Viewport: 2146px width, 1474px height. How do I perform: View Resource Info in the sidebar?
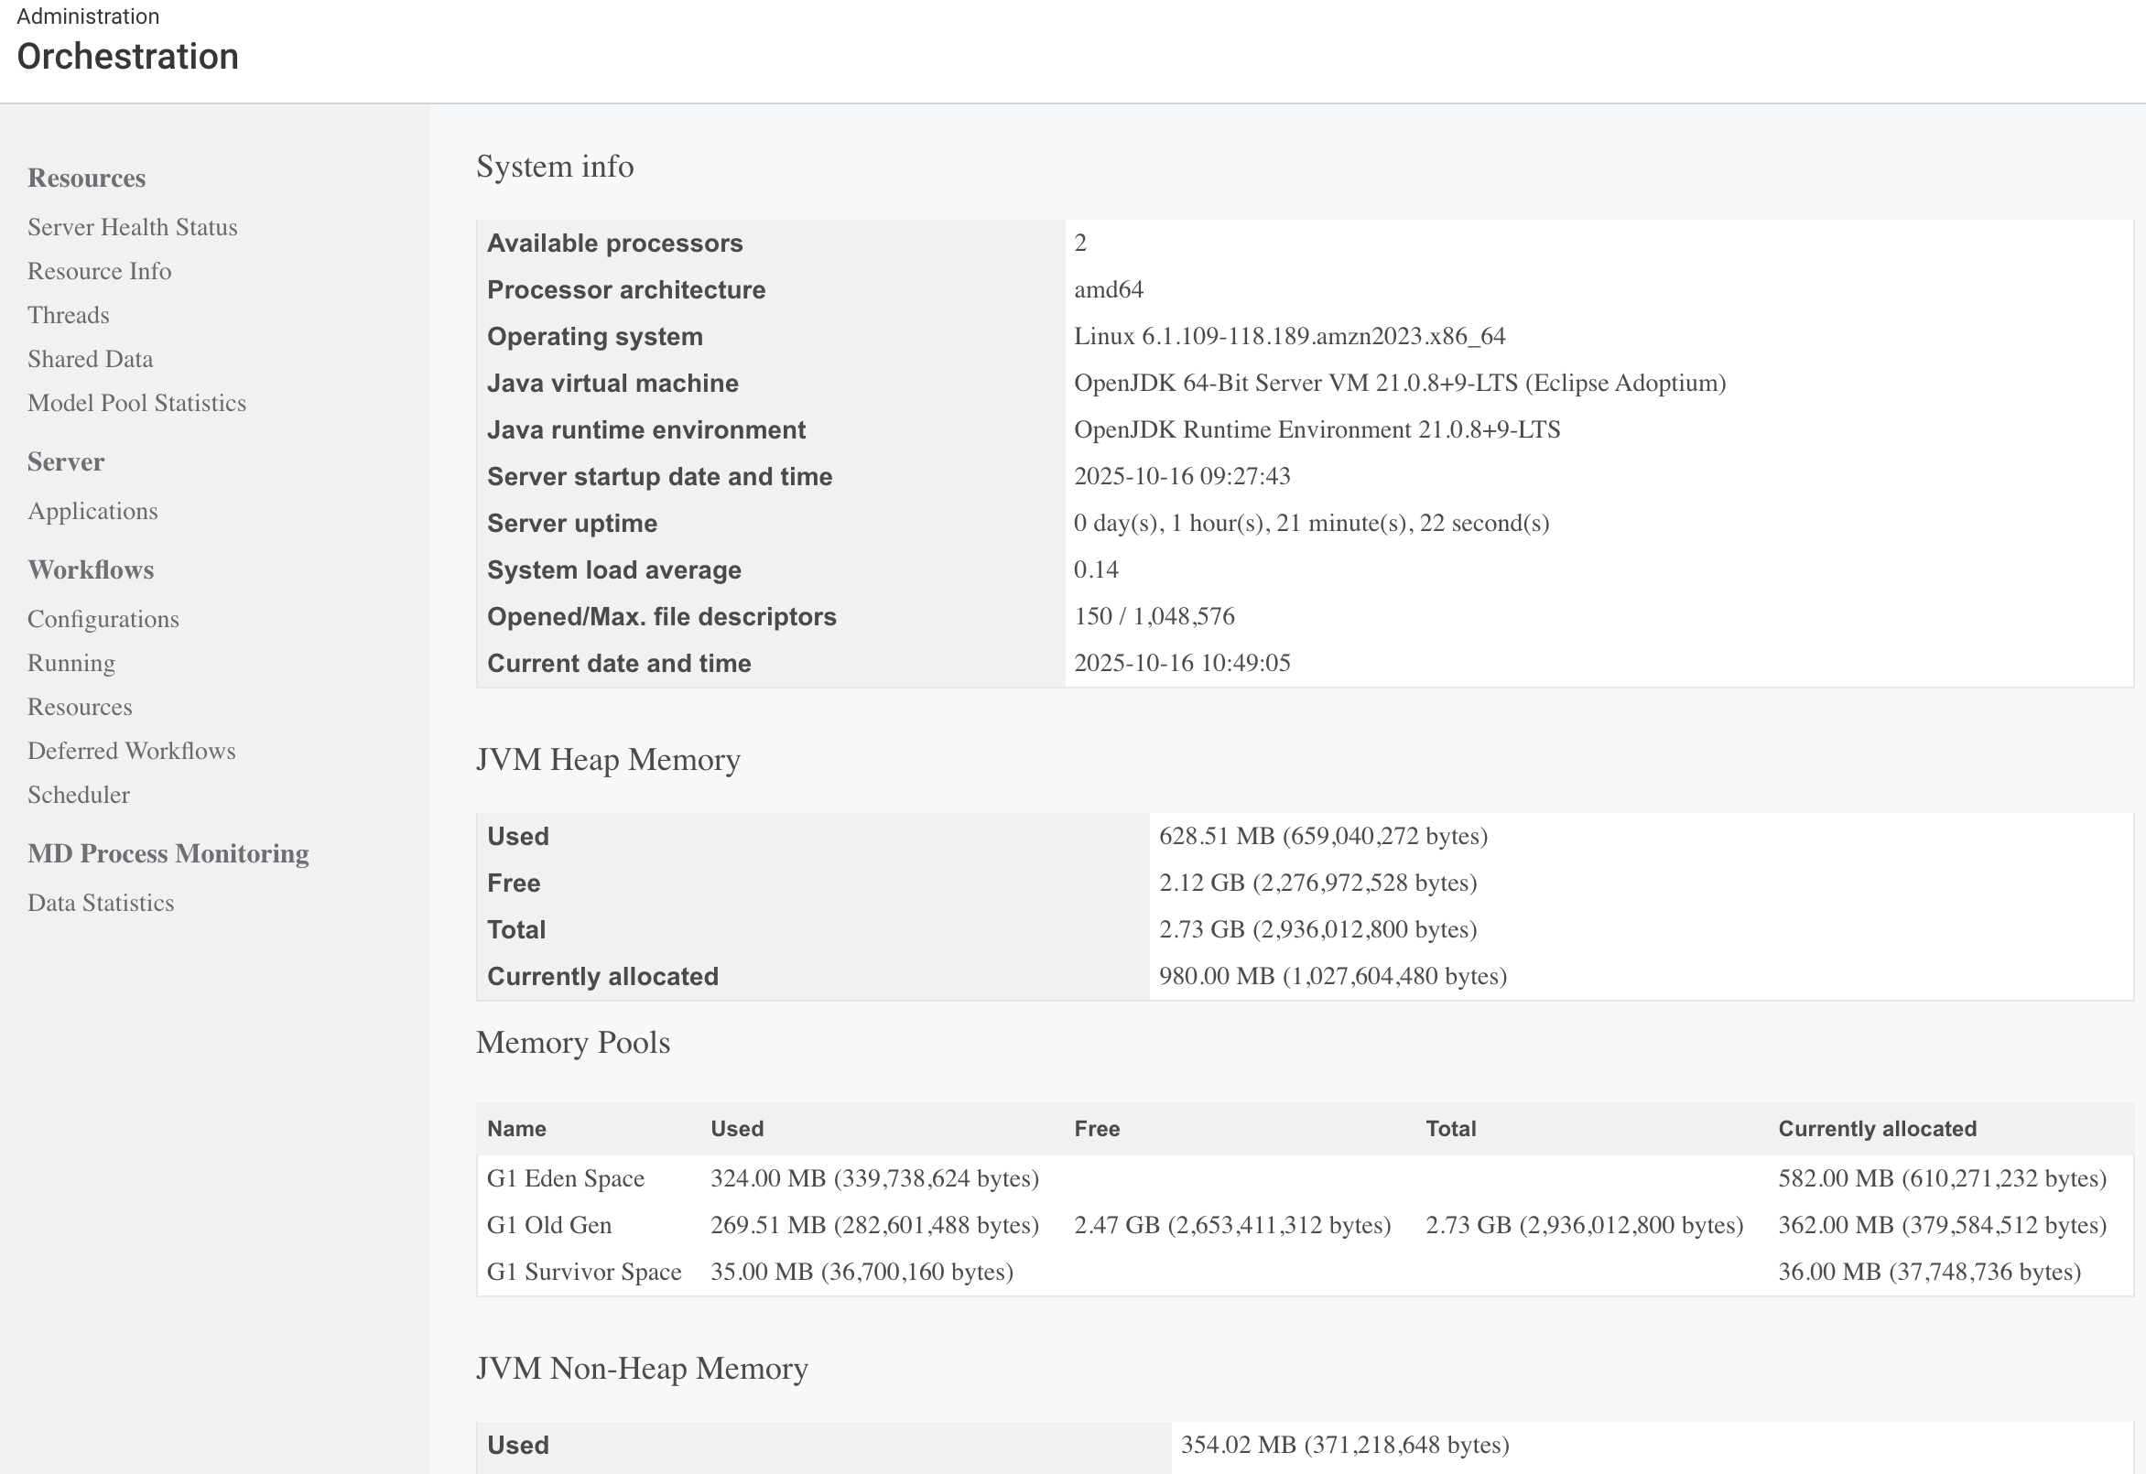(x=99, y=271)
